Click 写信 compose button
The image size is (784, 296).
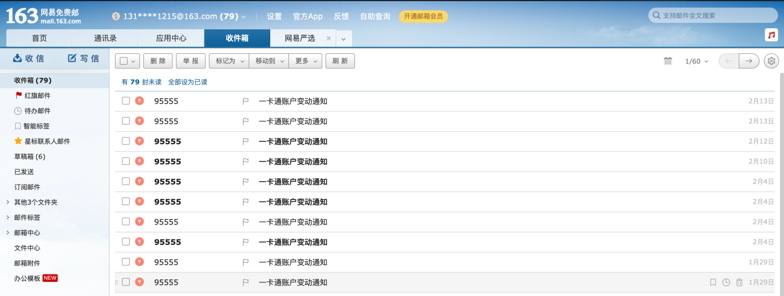(x=83, y=58)
